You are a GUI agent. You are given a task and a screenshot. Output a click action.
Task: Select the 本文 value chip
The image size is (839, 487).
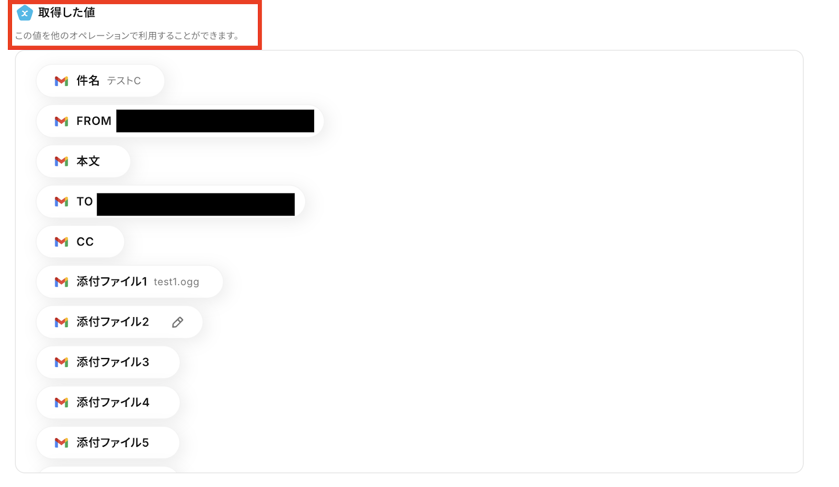(83, 161)
